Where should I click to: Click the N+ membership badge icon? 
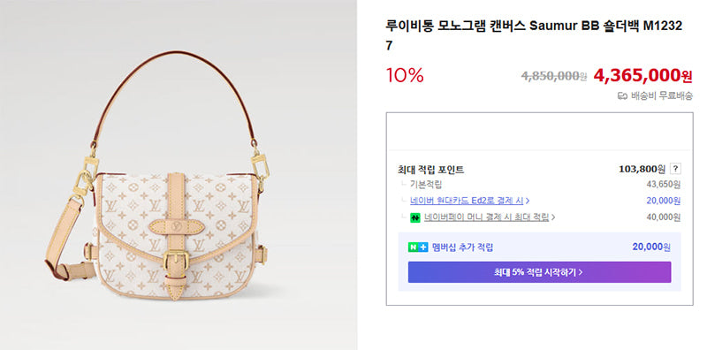pos(417,247)
